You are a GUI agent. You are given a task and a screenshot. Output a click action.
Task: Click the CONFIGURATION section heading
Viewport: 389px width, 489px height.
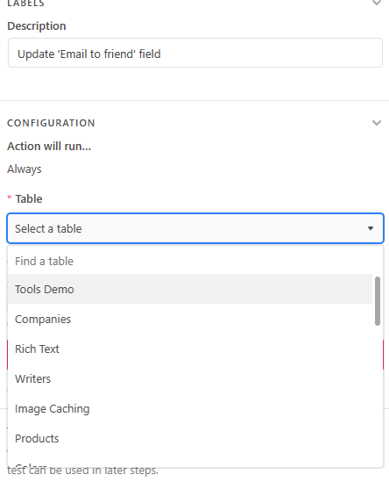[51, 123]
